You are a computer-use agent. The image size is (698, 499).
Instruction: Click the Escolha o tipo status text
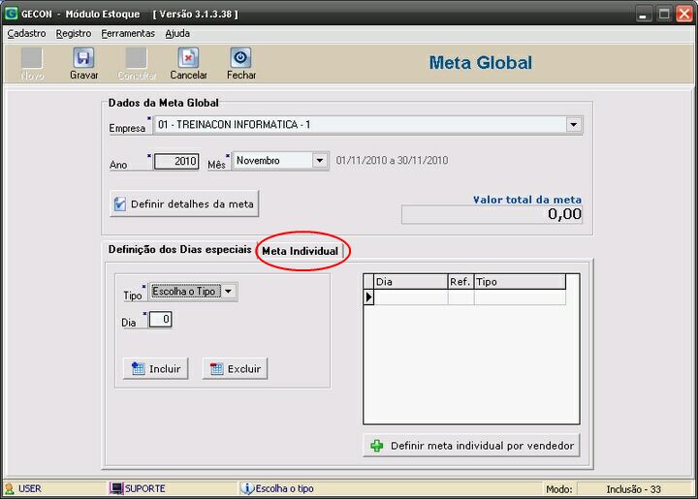(x=284, y=488)
